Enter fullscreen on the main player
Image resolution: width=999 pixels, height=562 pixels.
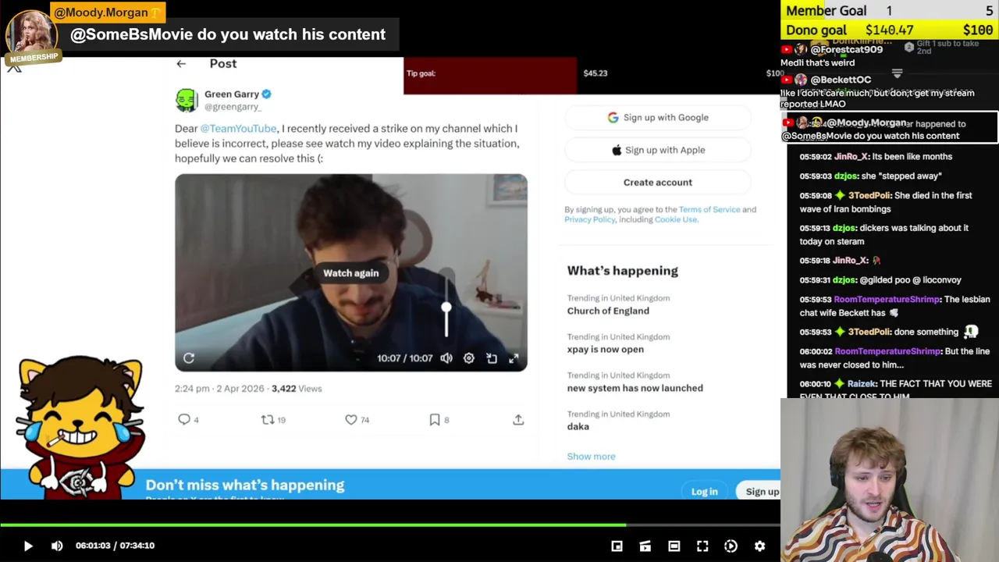(x=702, y=546)
